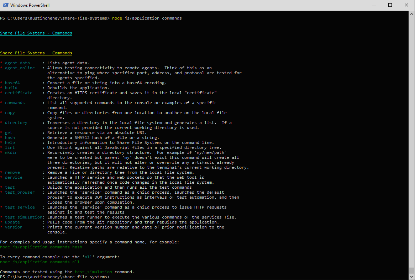Click the 'hash' command name in list
The image size is (415, 280).
pyautogui.click(x=10, y=138)
